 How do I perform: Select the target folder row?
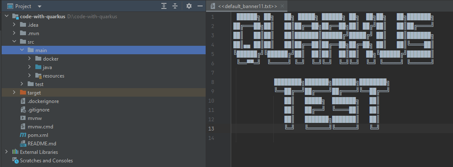click(x=104, y=93)
